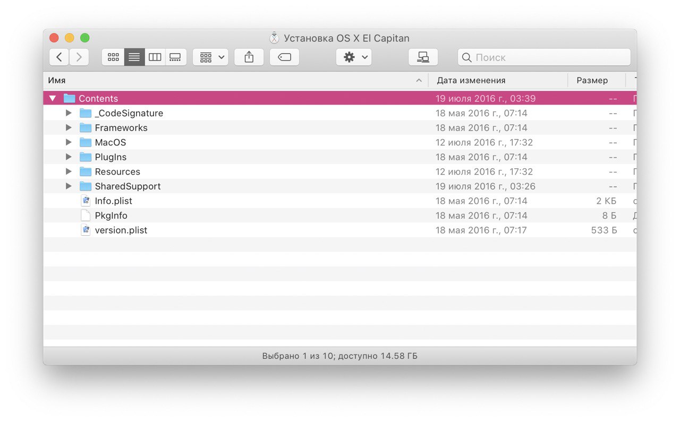Click the PlugIns folder icon

point(86,157)
